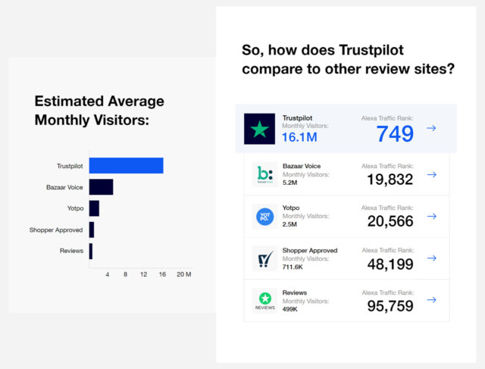Click the 5.2M monthly visitors value
This screenshot has width=485, height=369.
pos(289,183)
